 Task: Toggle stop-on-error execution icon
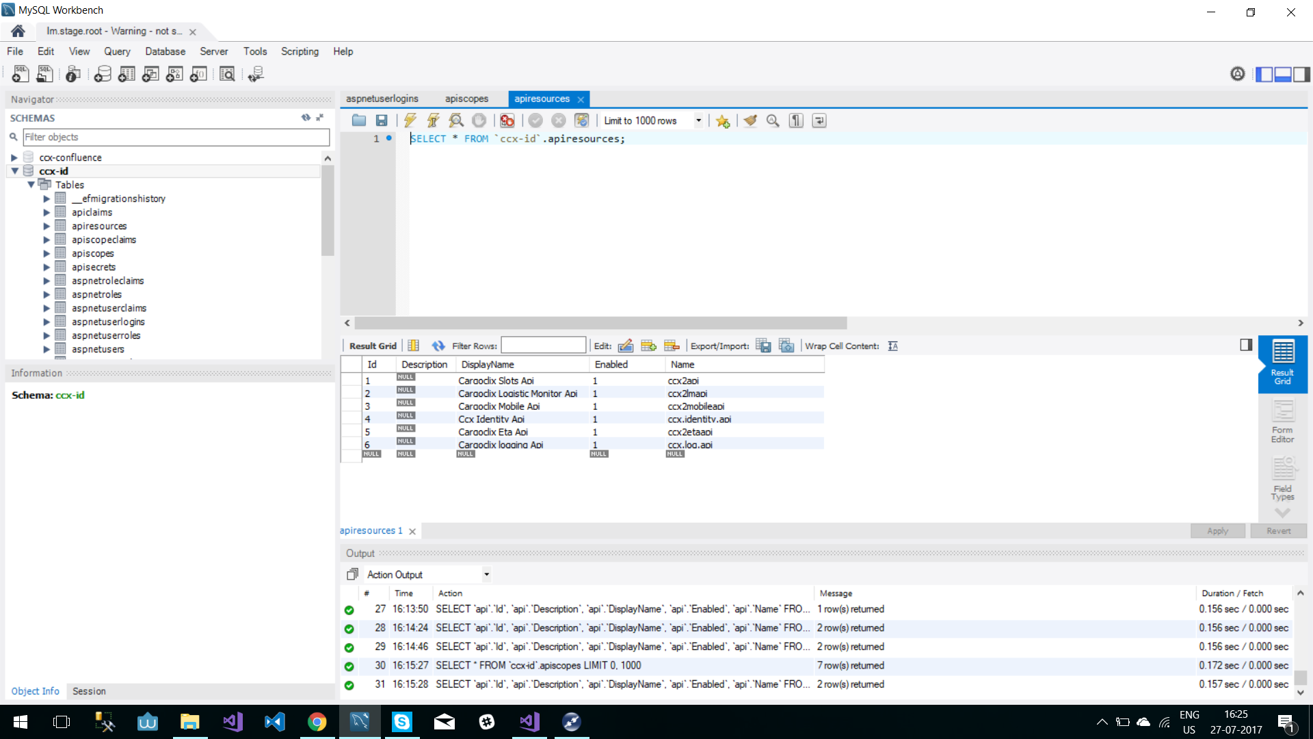pos(507,120)
